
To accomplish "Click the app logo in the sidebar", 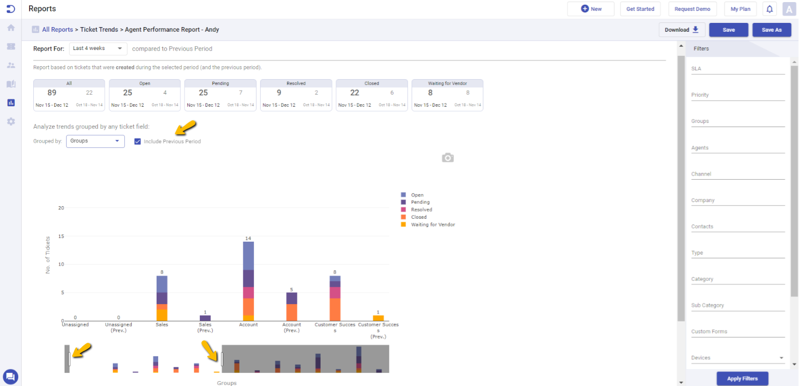I will point(10,8).
